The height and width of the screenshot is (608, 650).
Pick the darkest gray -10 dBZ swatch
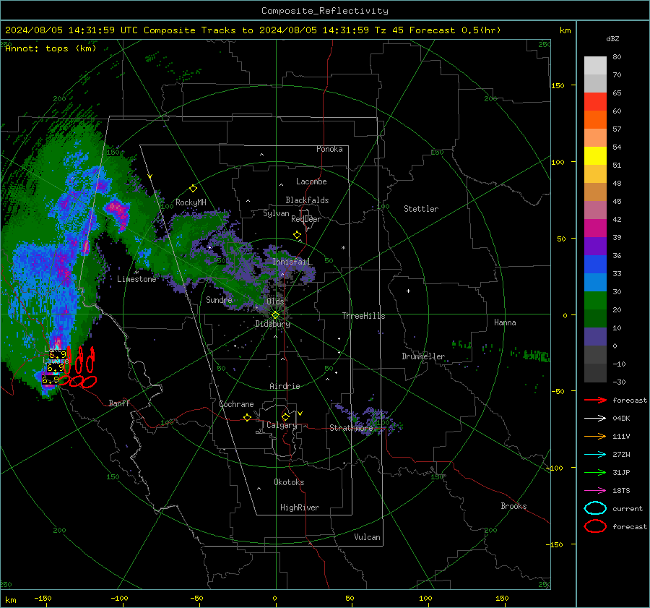pyautogui.click(x=595, y=373)
